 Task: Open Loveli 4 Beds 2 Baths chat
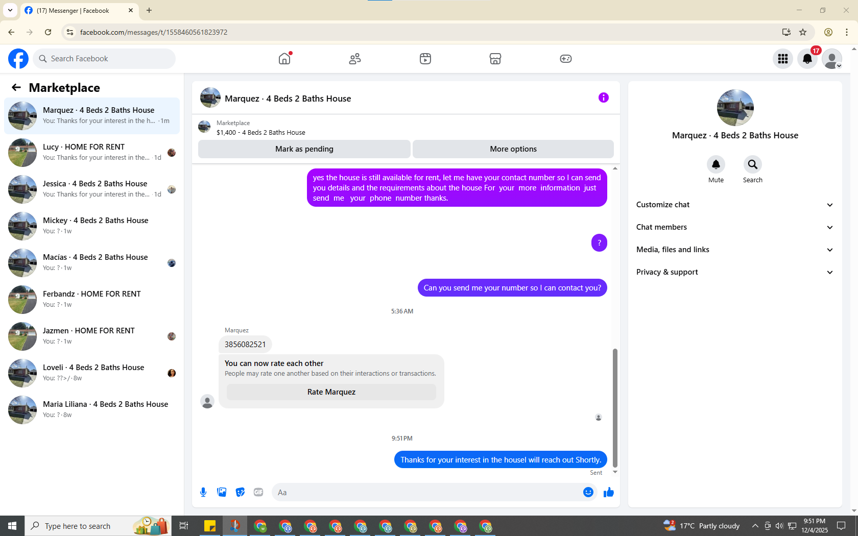(x=92, y=373)
